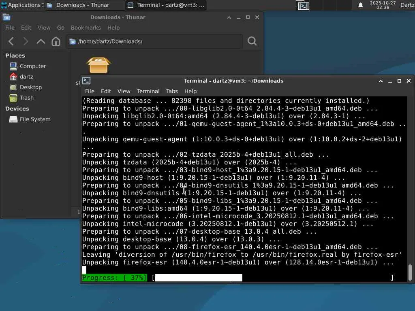Open the terminal's Terminal menu
The height and width of the screenshot is (311, 415).
[x=148, y=91]
